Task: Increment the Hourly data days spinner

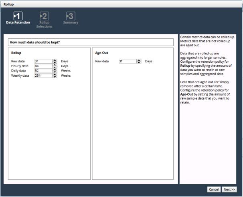Action: coord(55,65)
